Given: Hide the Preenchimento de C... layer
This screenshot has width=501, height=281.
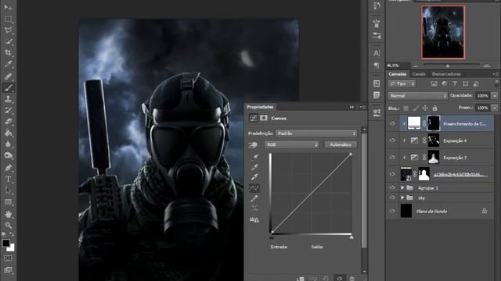Looking at the screenshot, I should pyautogui.click(x=392, y=123).
